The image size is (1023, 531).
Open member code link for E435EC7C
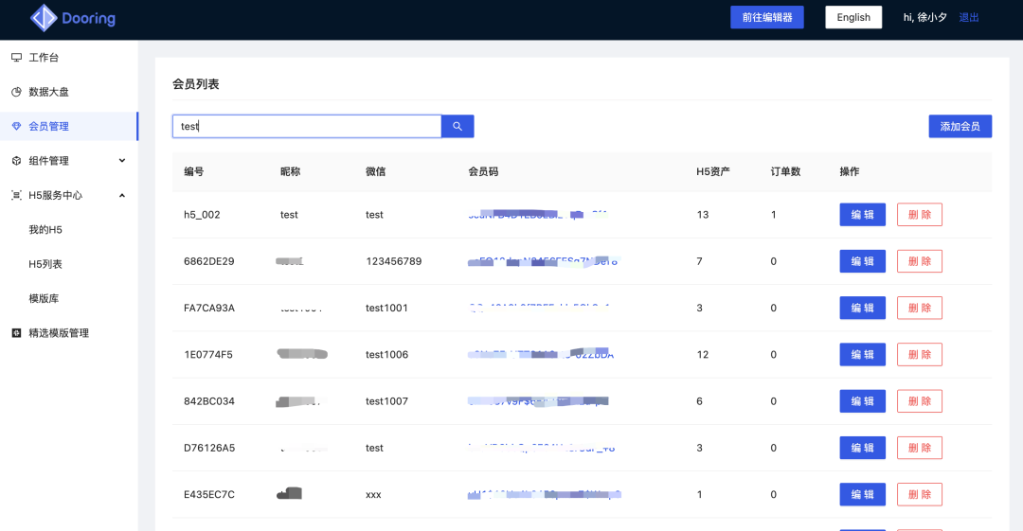(544, 494)
